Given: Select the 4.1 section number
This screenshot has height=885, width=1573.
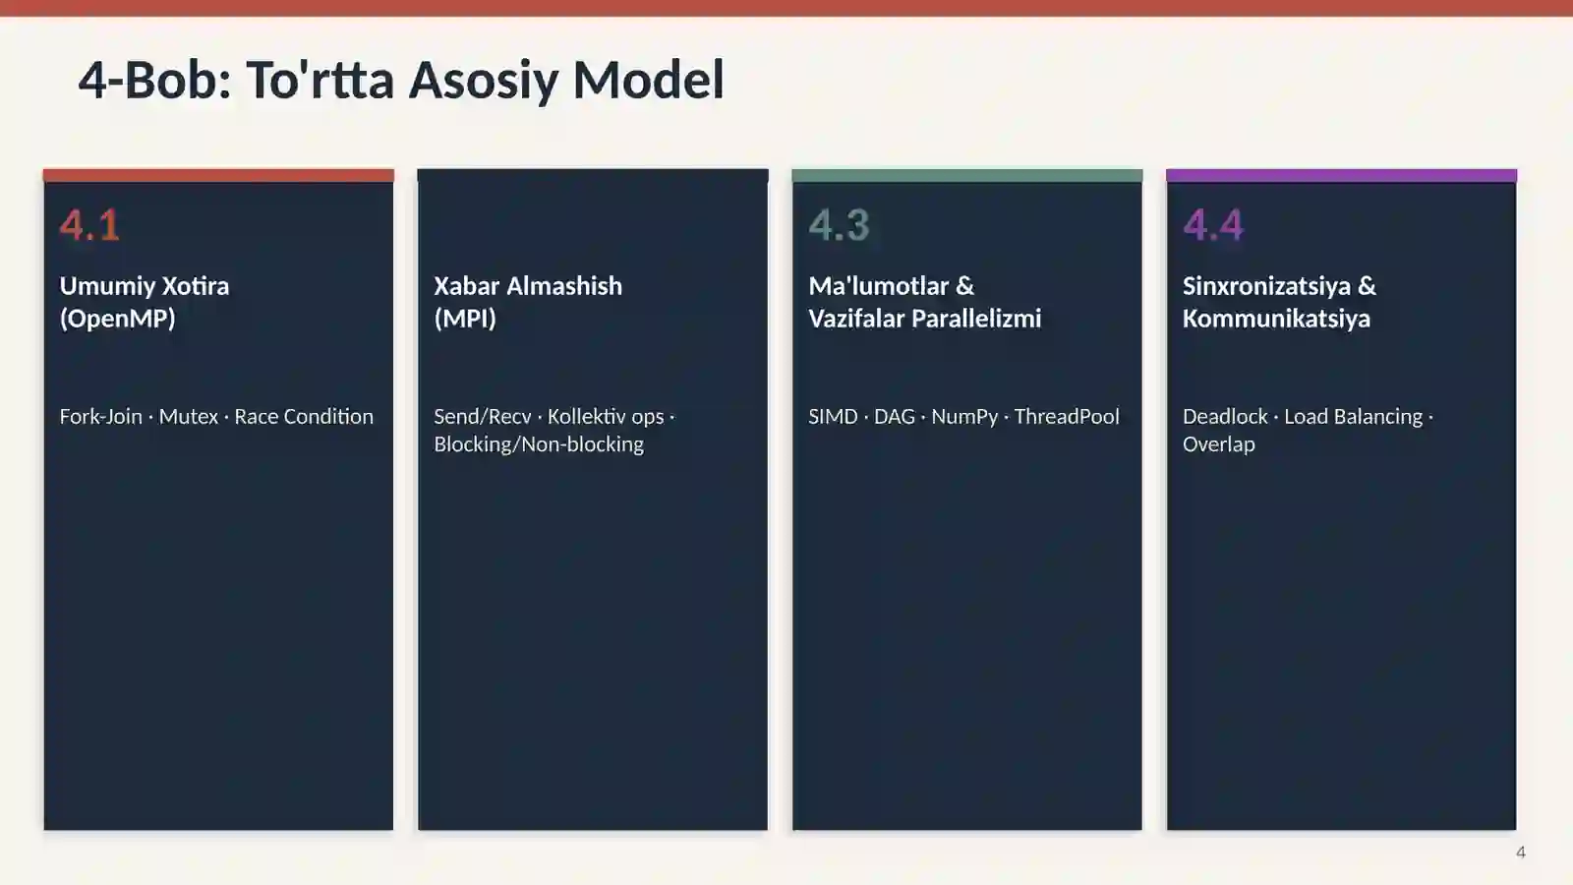Looking at the screenshot, I should click(x=89, y=225).
